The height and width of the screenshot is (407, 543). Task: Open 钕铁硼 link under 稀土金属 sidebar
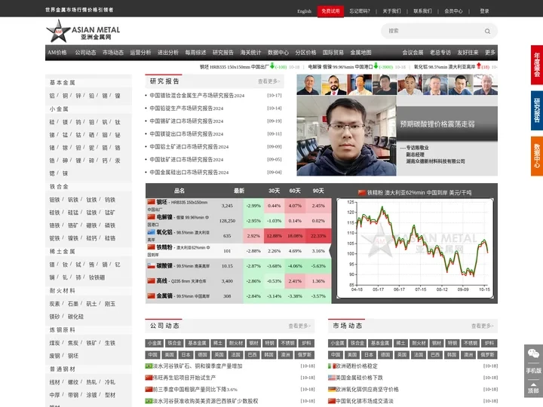(x=97, y=277)
